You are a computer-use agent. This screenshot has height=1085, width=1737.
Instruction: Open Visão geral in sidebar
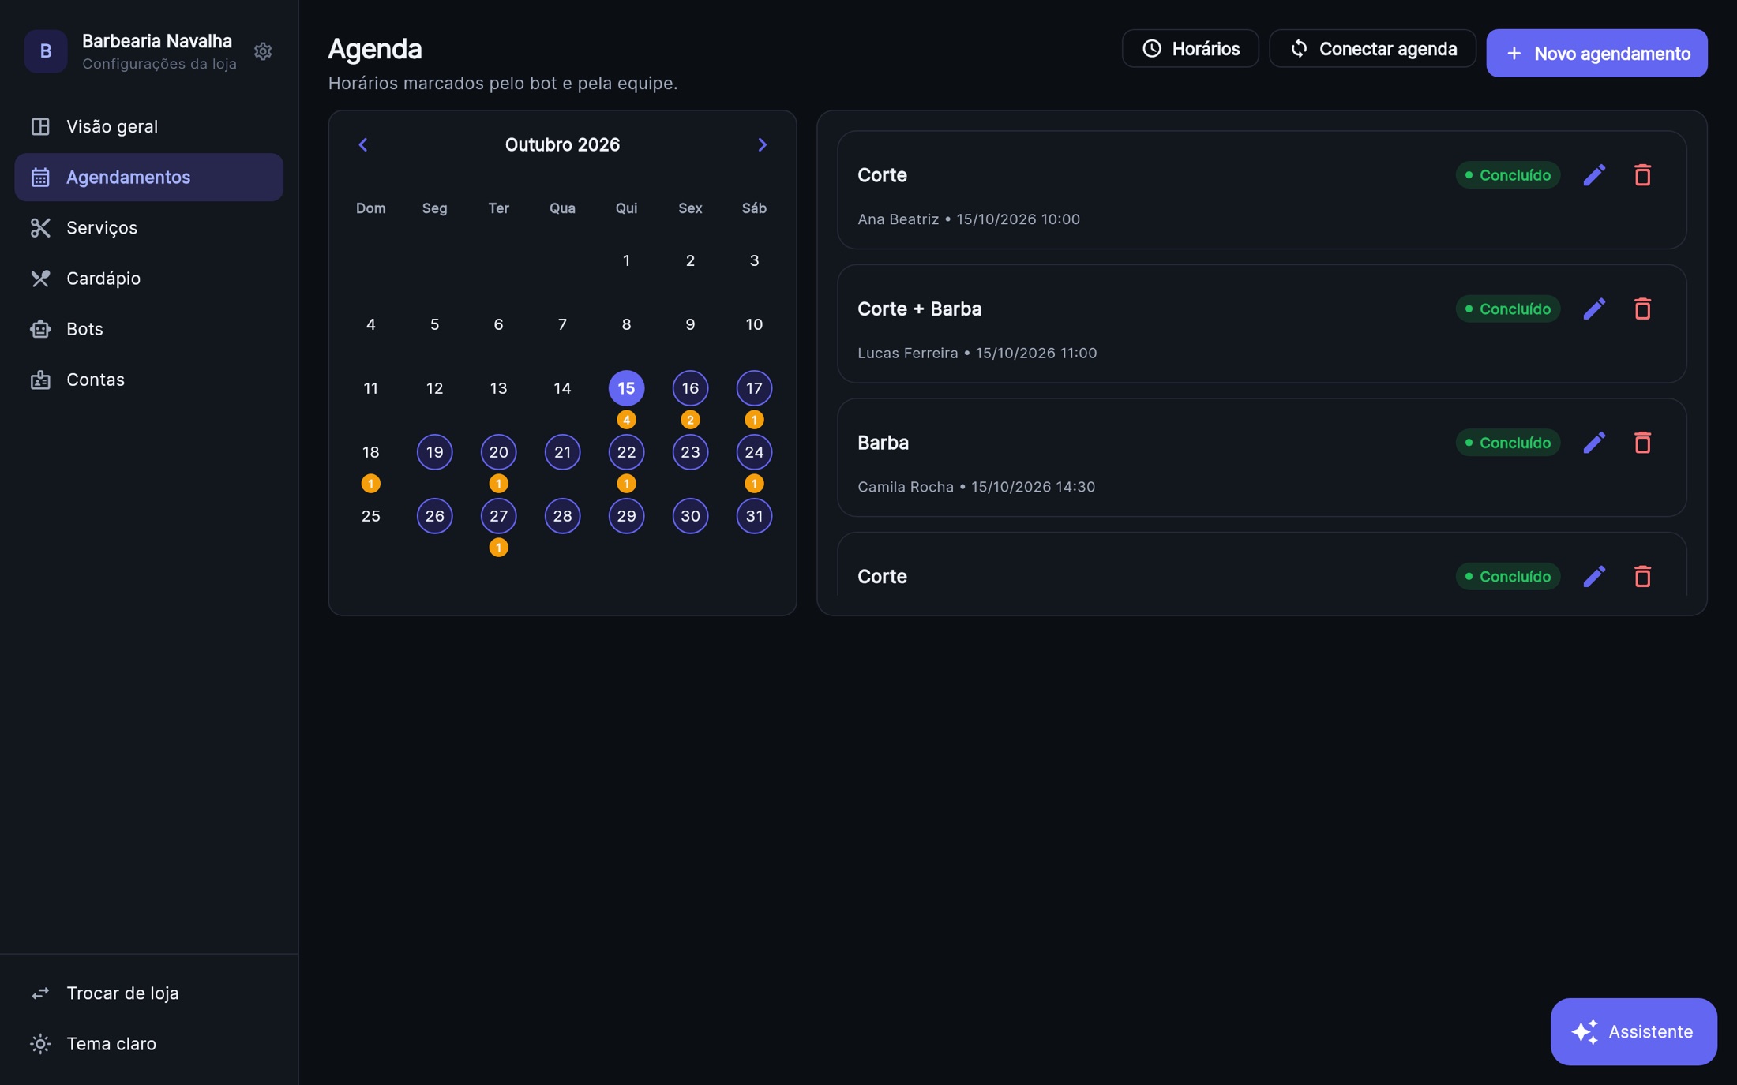tap(148, 126)
